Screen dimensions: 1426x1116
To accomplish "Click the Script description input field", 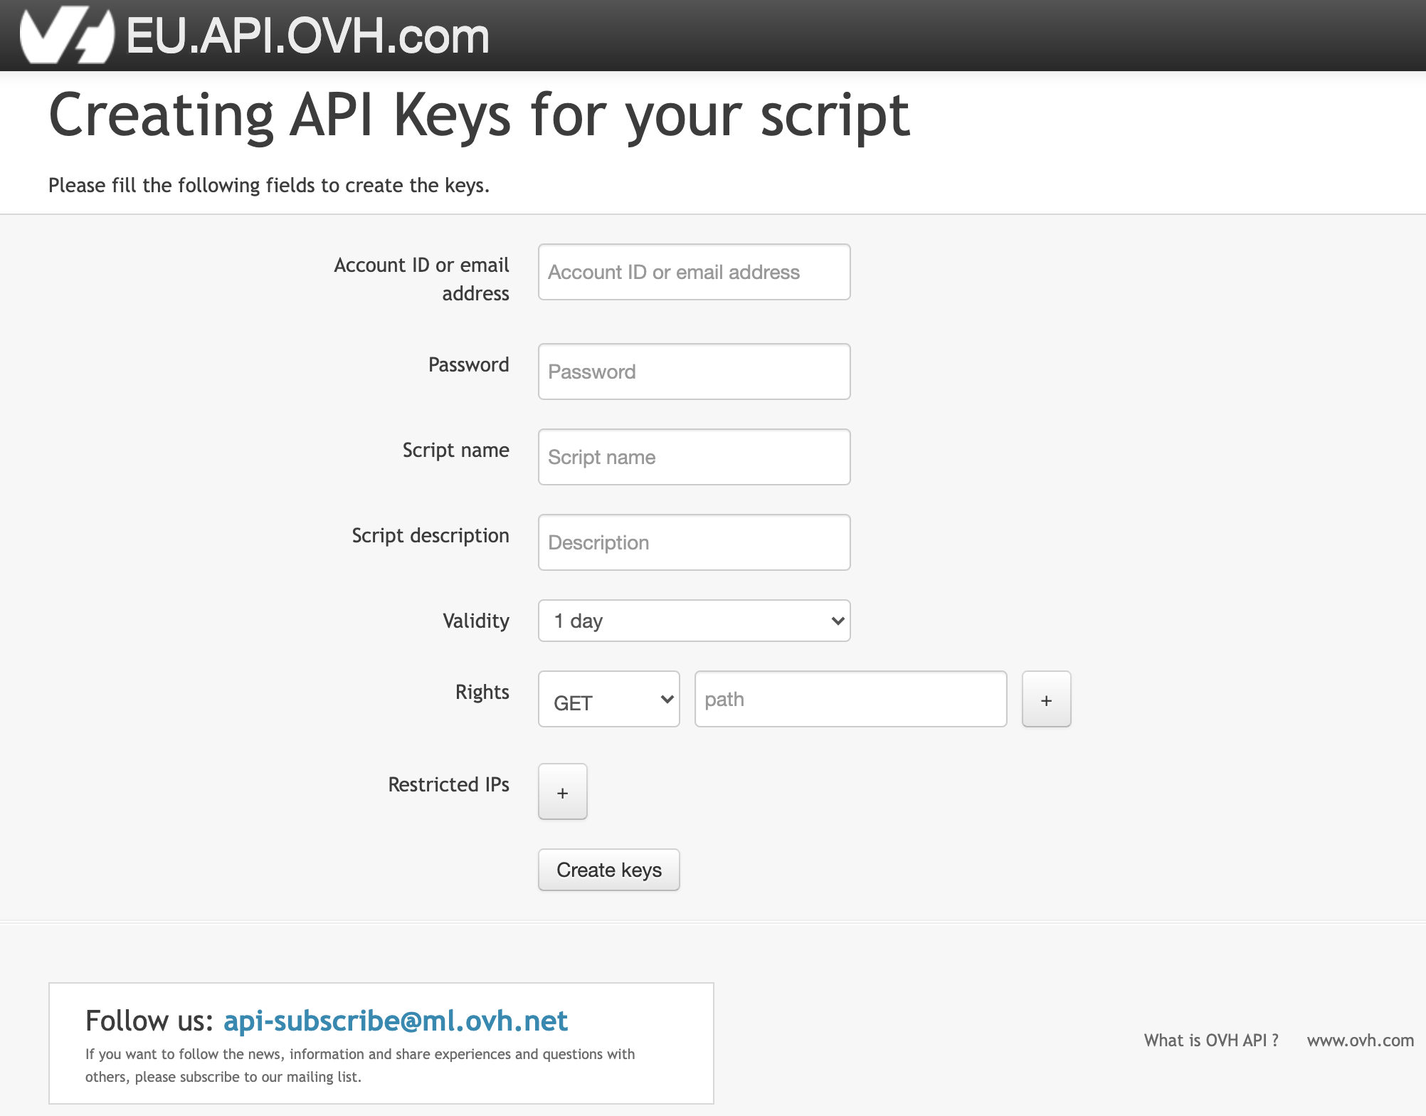I will 694,543.
